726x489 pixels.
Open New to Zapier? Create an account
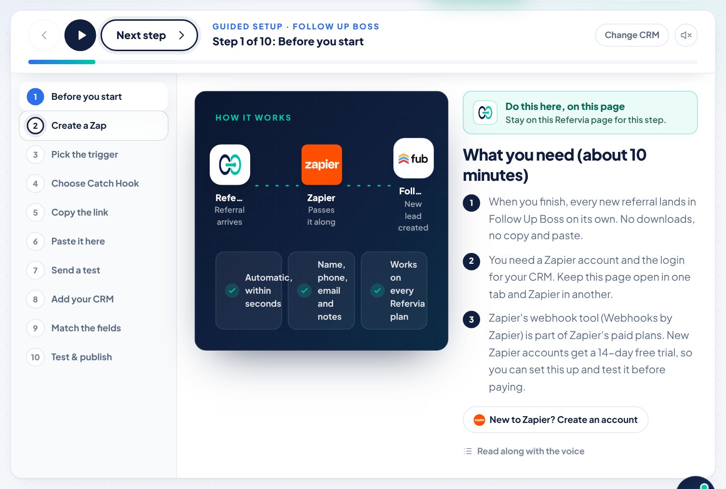coord(555,420)
